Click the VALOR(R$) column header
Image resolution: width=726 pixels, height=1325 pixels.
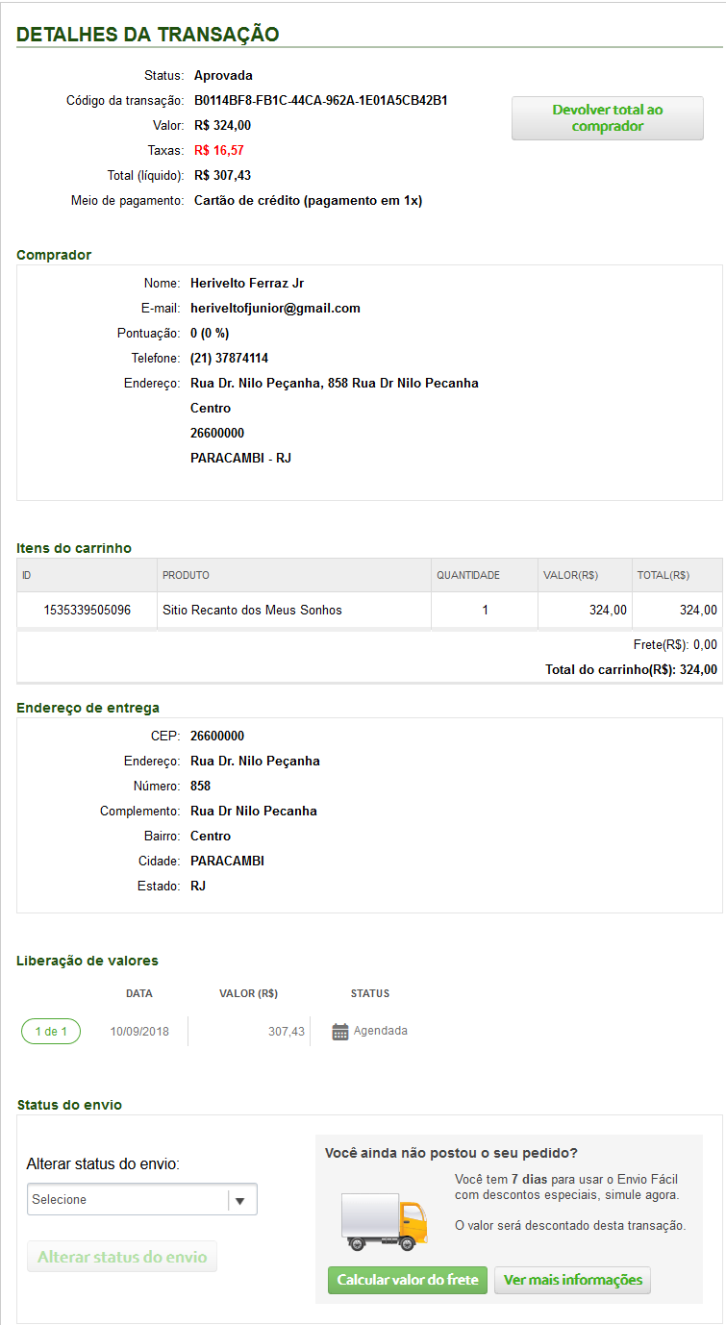[x=570, y=575]
